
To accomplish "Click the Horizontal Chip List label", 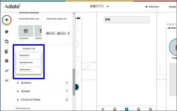I will [x=57, y=19].
